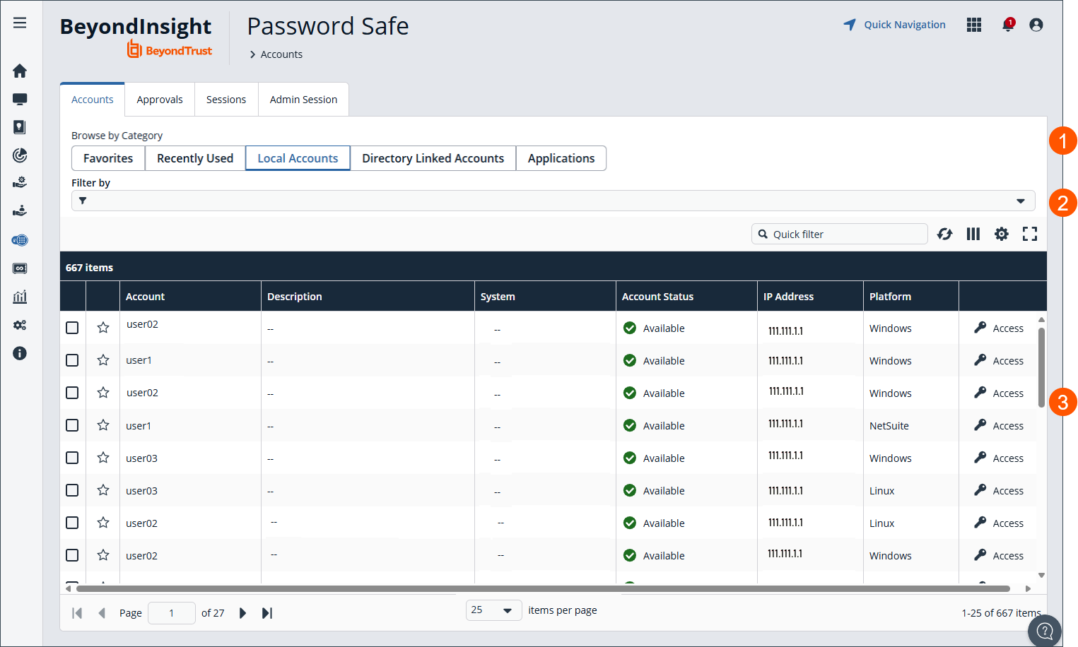Switch to the Approvals tab
The height and width of the screenshot is (647, 1078).
pyautogui.click(x=160, y=100)
